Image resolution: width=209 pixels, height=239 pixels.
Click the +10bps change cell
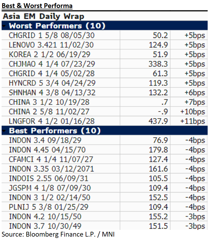(192, 111)
